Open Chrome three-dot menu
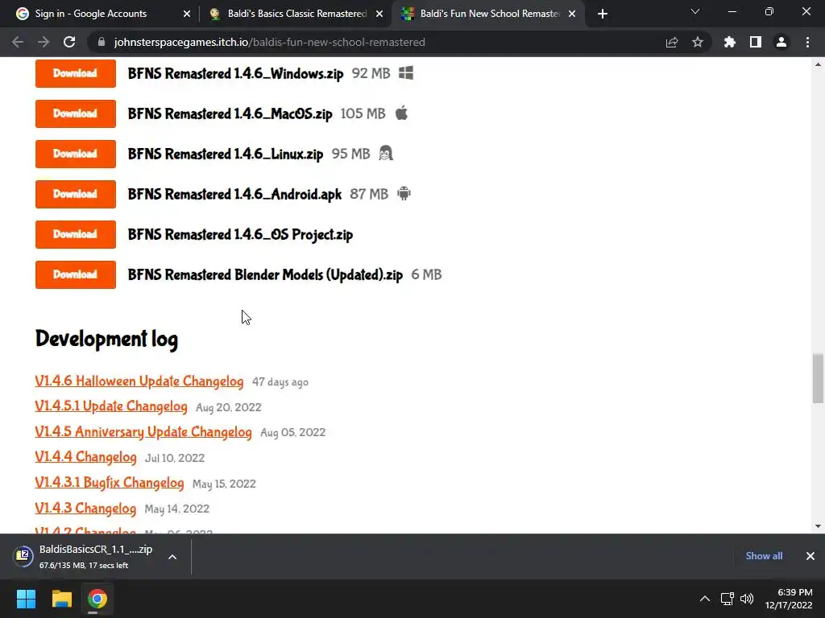 pos(807,42)
